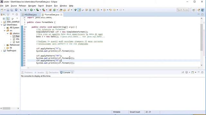Click the External Tools run icon
Viewport: 206px width, 115px height.
tap(44, 10)
